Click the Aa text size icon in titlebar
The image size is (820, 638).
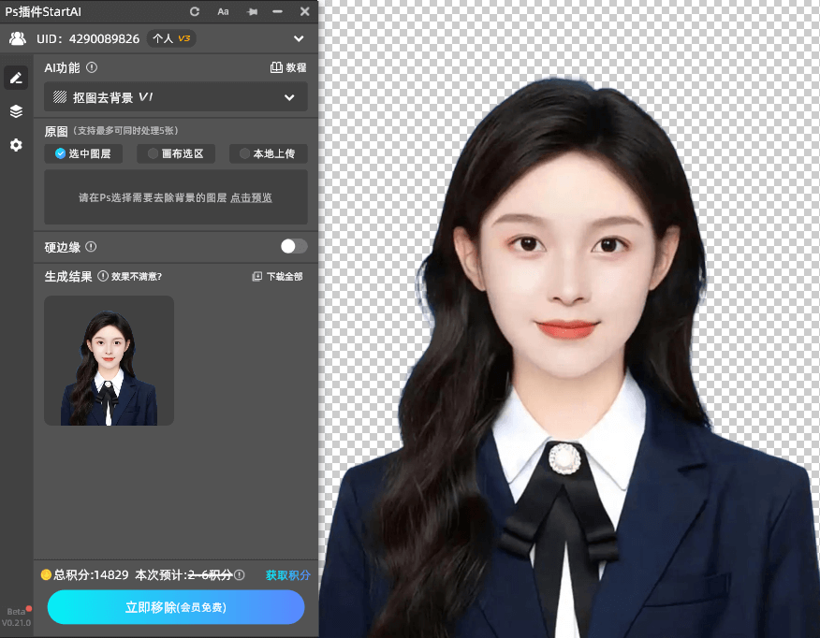223,11
